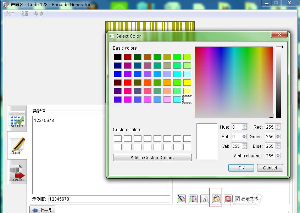Pick the pure blue swatch in third row
Screen dimensions: 300x213
118,74
